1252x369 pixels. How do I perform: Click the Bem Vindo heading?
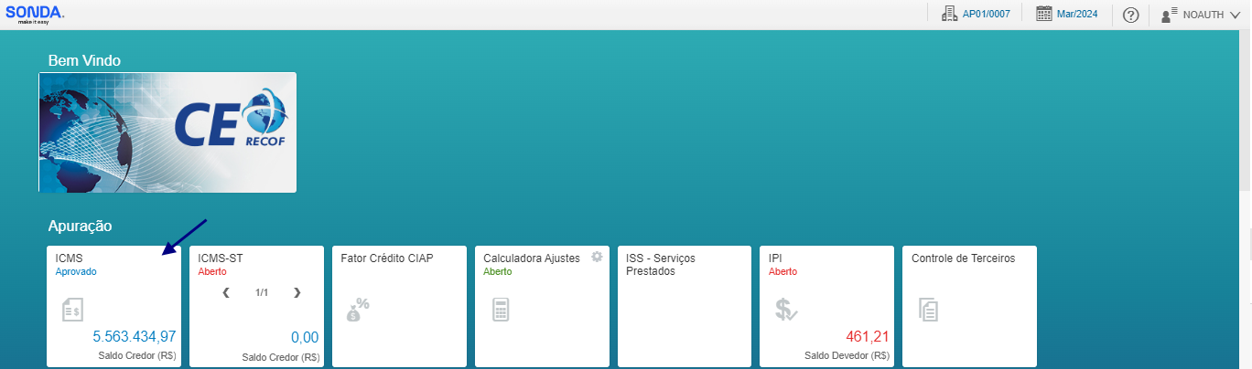tap(84, 60)
